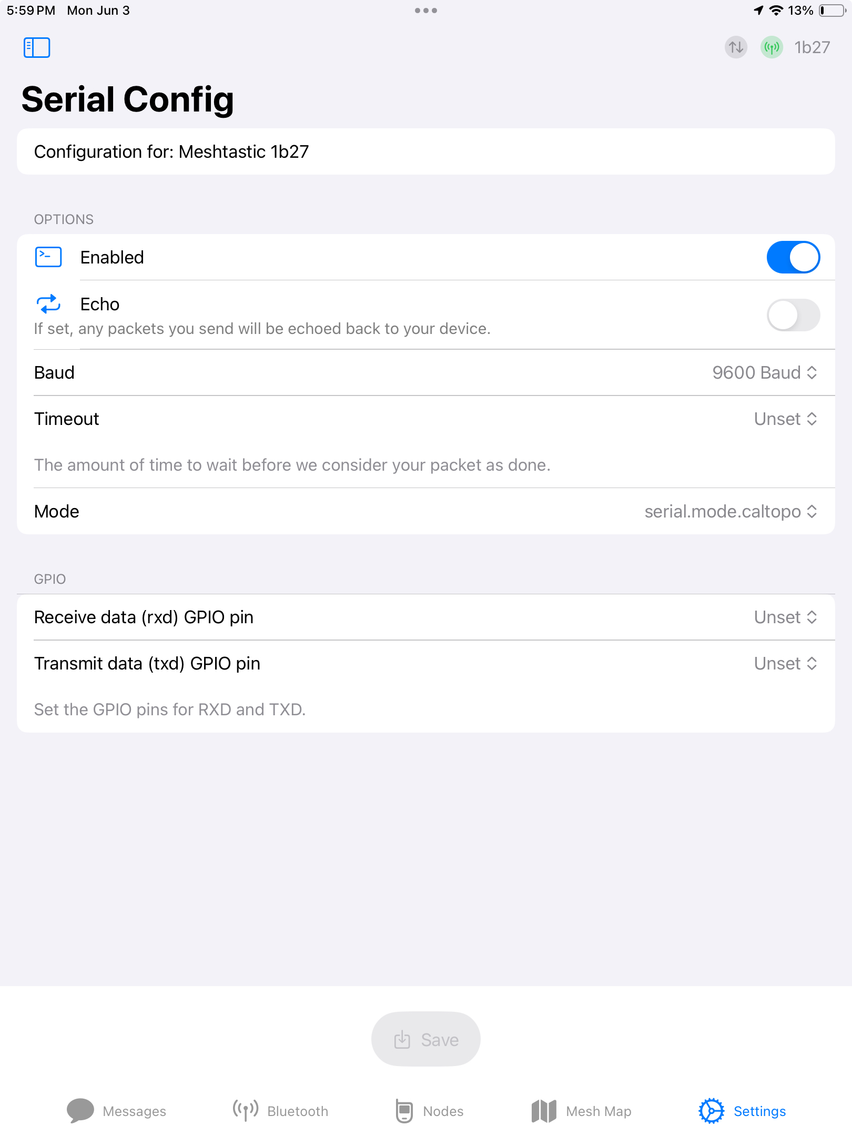This screenshot has height=1136, width=852.
Task: Tap the up-down data transfer arrows icon
Action: 736,47
